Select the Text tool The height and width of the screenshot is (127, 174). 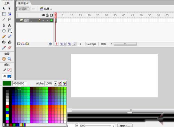point(9,25)
